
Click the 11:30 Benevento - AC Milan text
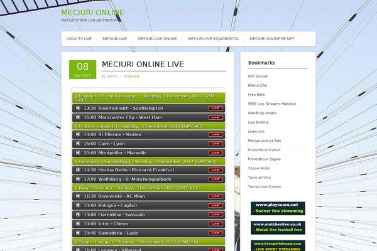[114, 196]
